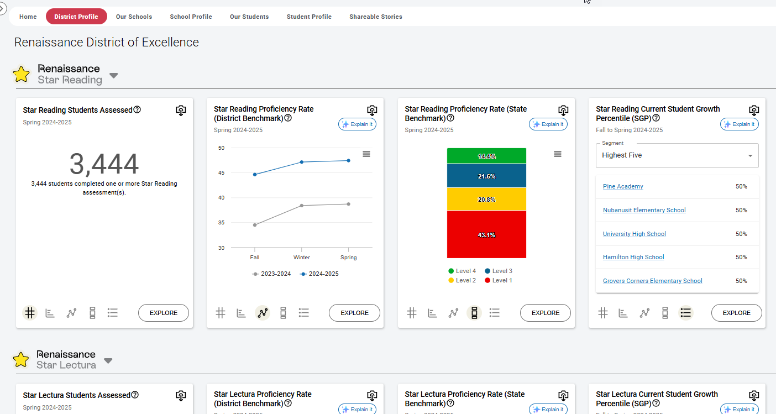Collapse the Star Reading section arrow
The image size is (776, 414).
(x=114, y=76)
